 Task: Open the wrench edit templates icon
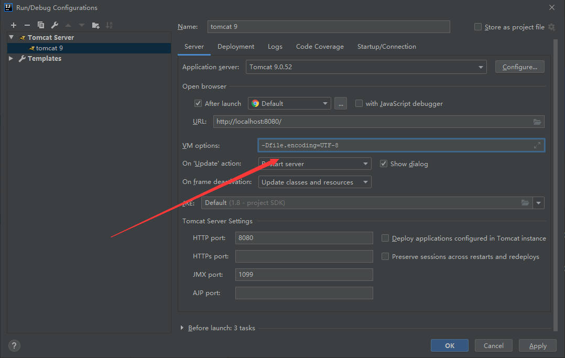pyautogui.click(x=55, y=25)
